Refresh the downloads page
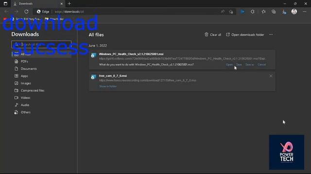The width and height of the screenshot is (311, 174). (x=26, y=12)
